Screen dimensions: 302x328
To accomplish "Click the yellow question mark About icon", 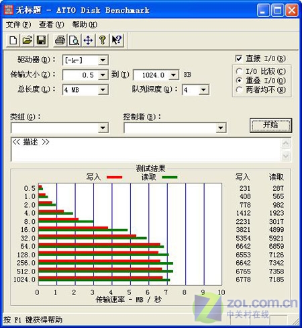I will pyautogui.click(x=102, y=40).
